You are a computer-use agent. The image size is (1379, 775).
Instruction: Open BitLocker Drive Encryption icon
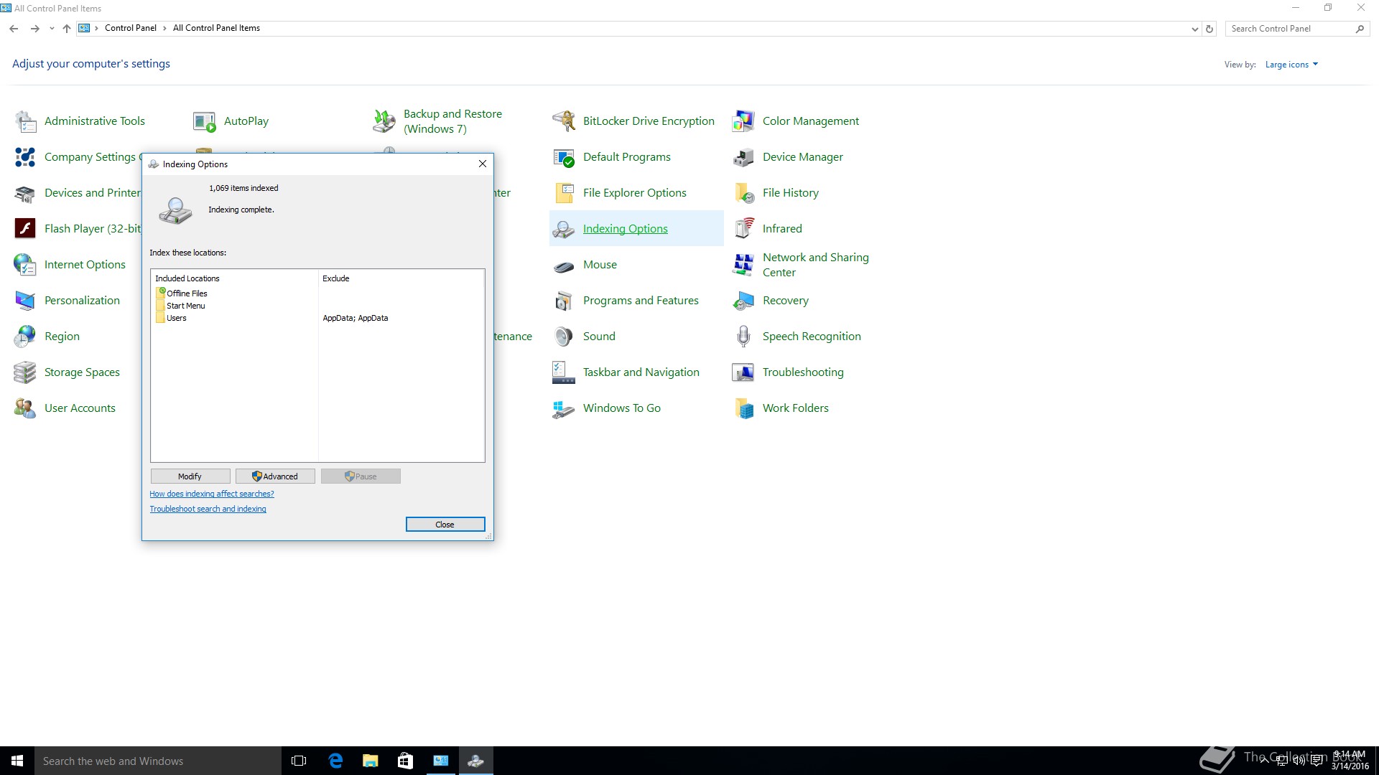tap(564, 121)
